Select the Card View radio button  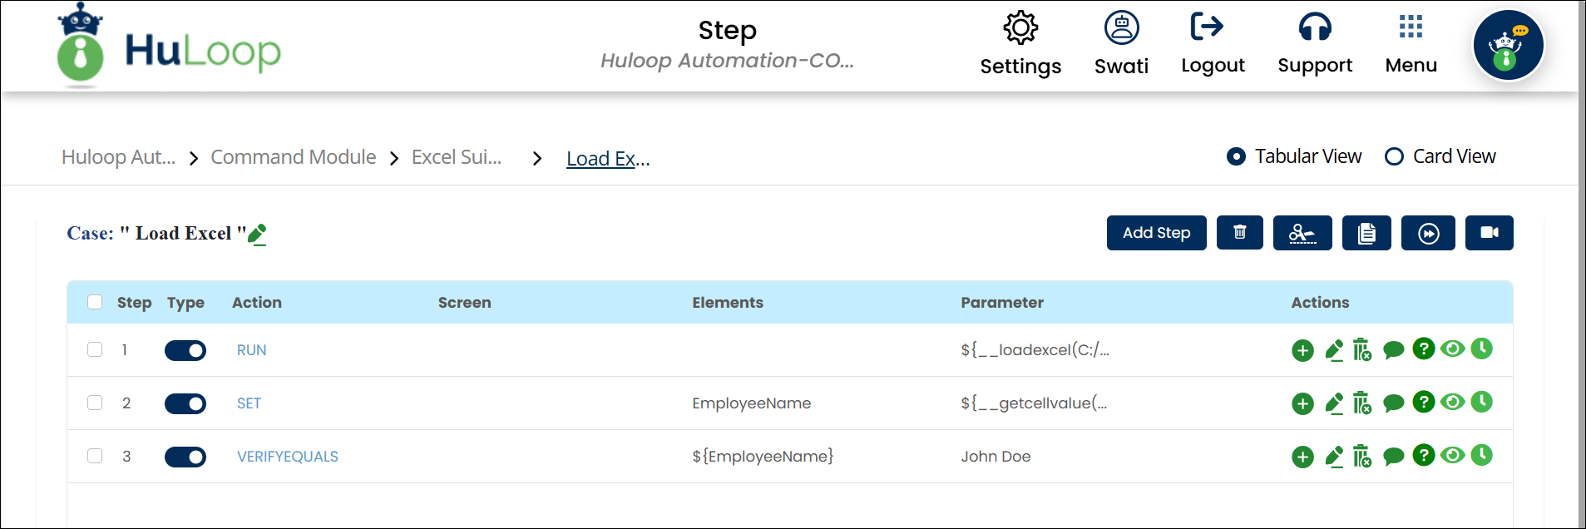point(1394,156)
